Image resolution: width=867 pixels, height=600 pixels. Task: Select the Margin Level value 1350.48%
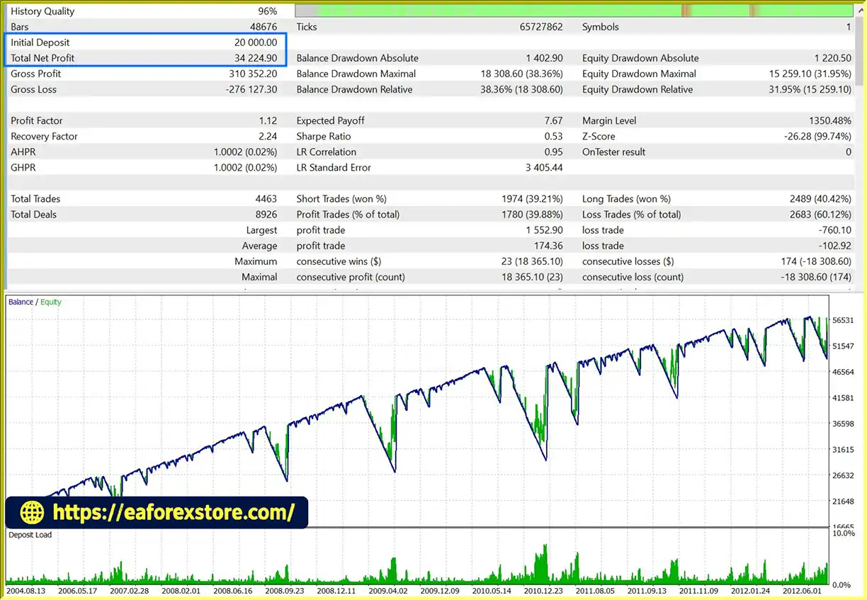click(x=829, y=120)
